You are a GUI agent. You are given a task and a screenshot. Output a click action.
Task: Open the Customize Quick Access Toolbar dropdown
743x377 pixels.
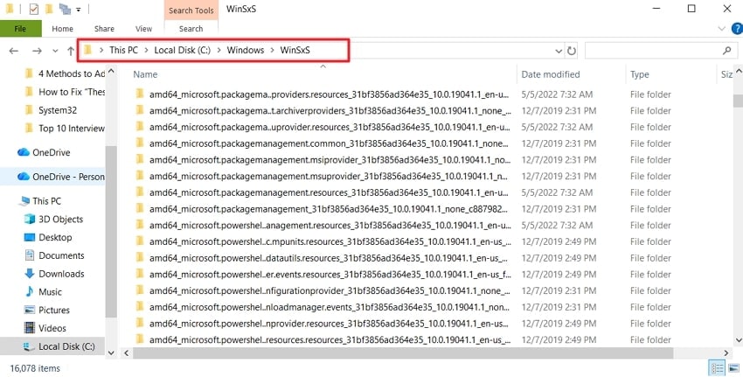[78, 10]
